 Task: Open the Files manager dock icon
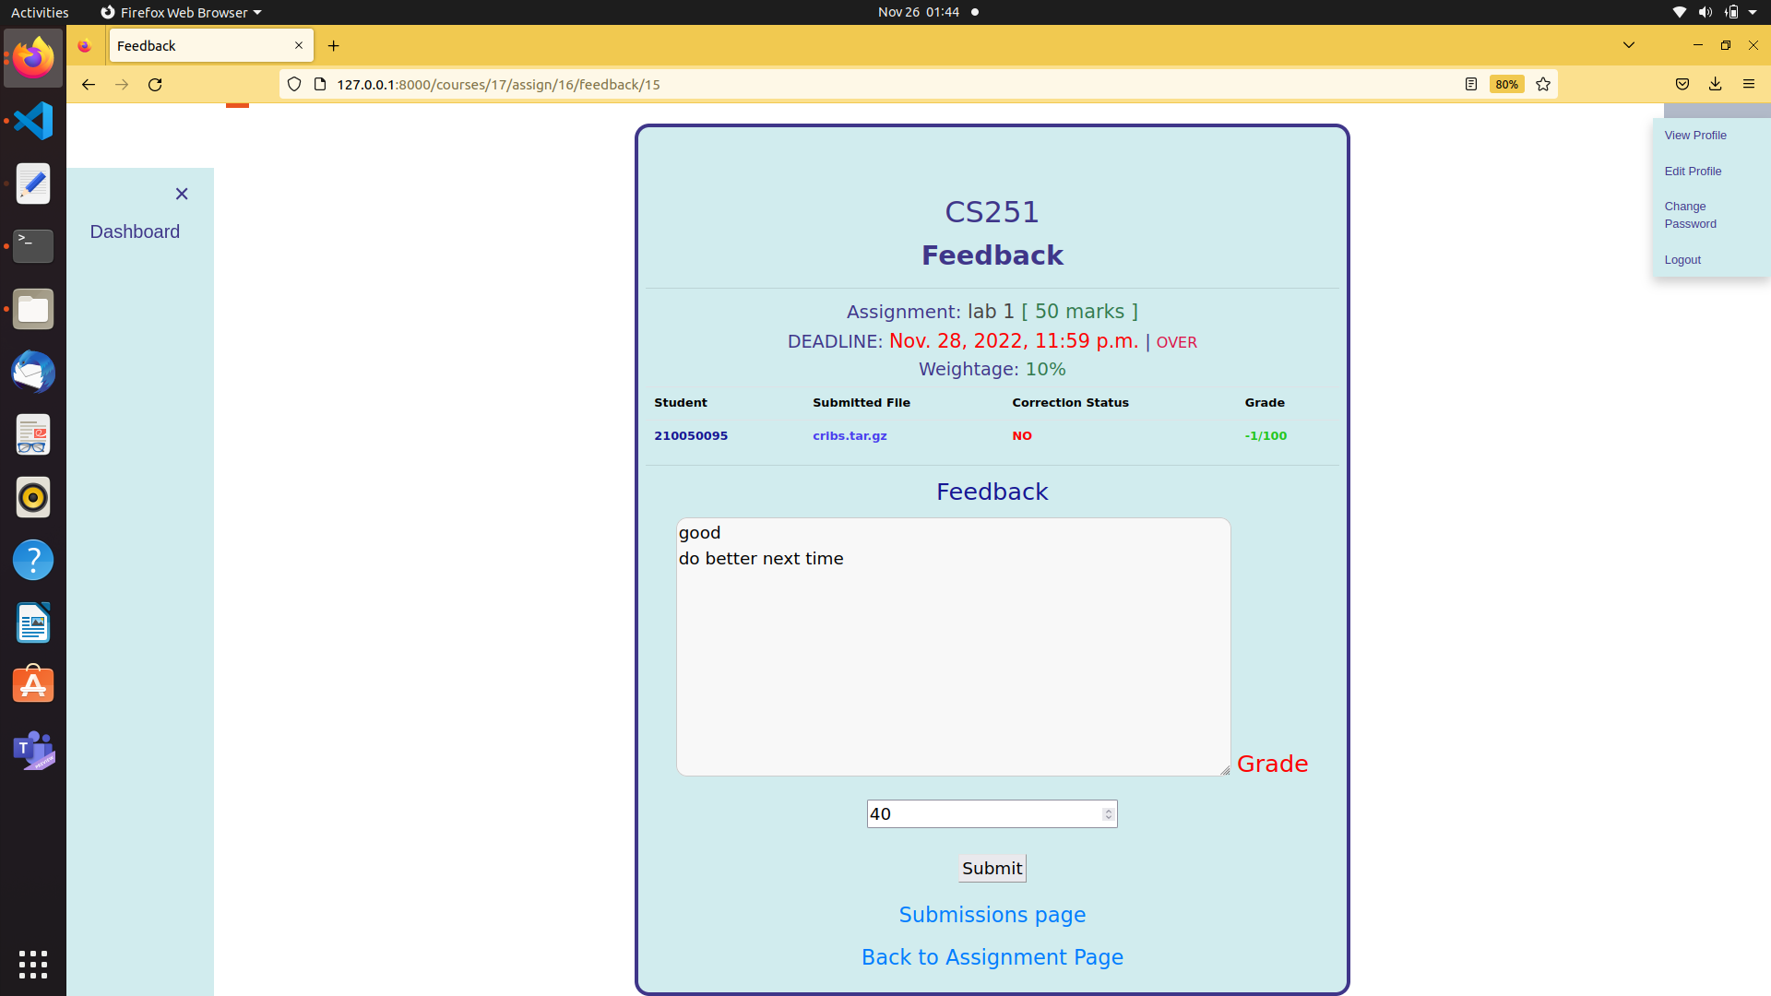click(33, 309)
